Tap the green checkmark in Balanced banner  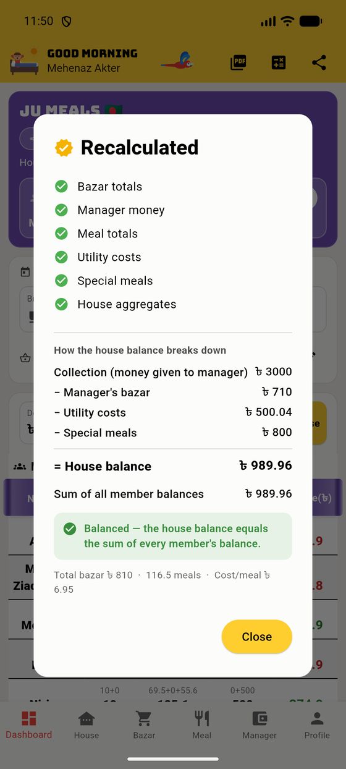70,529
